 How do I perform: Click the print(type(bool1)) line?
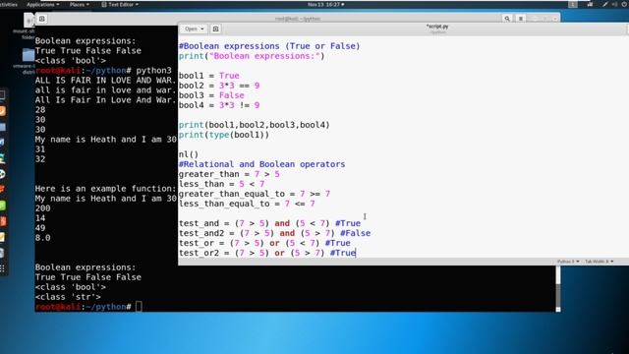pos(224,135)
